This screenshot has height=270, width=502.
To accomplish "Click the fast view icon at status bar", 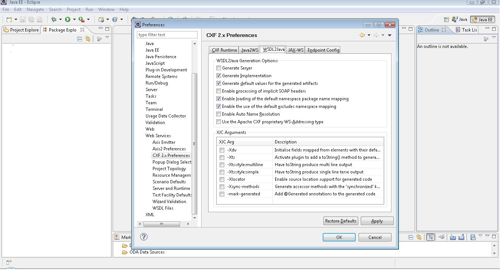I will tap(9, 262).
